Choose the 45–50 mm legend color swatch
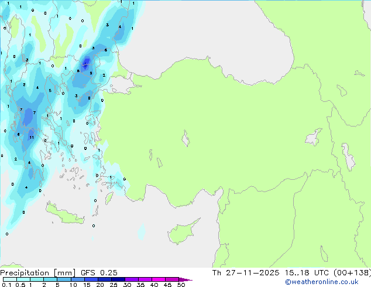 point(172,279)
